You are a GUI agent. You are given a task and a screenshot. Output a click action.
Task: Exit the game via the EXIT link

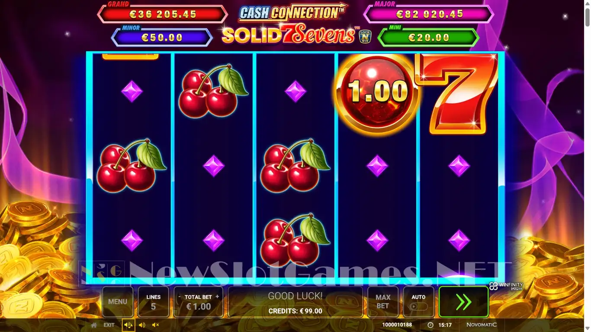click(x=109, y=325)
